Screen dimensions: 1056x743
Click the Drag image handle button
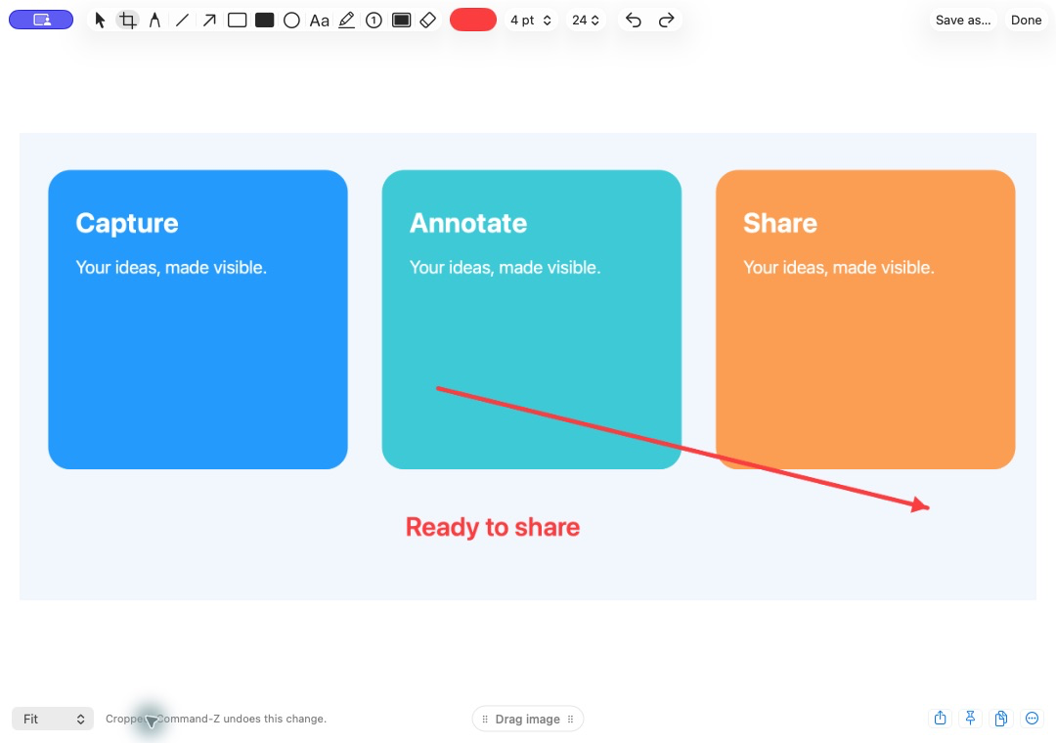(527, 719)
